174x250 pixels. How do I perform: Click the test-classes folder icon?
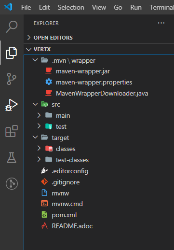click(49, 160)
